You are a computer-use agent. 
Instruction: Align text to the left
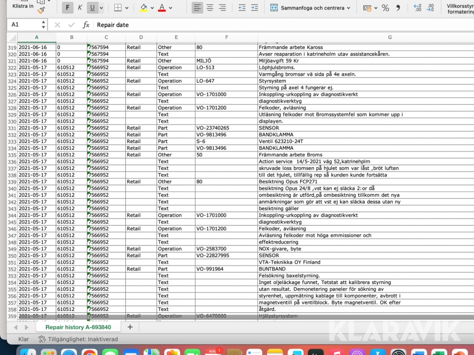197,8
